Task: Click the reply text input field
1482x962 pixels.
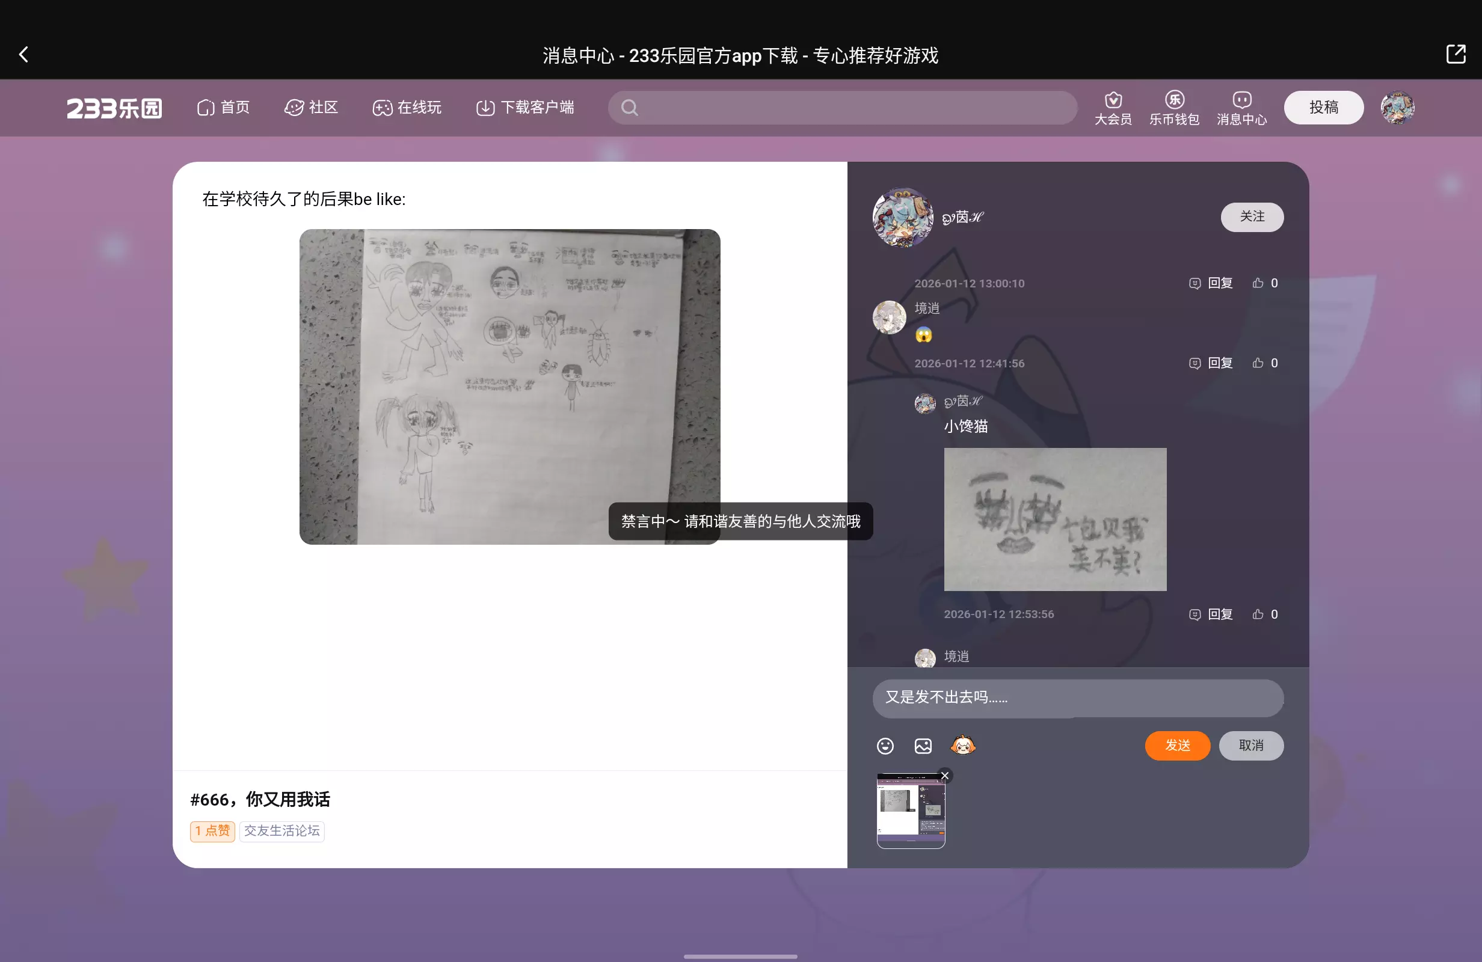Action: pyautogui.click(x=1077, y=697)
